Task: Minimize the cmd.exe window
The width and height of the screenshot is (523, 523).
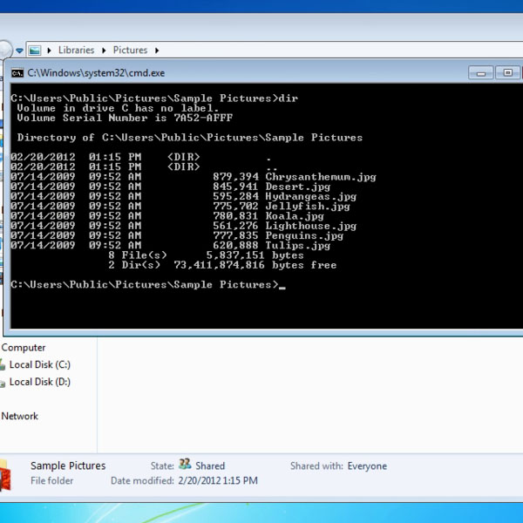Action: [x=480, y=72]
